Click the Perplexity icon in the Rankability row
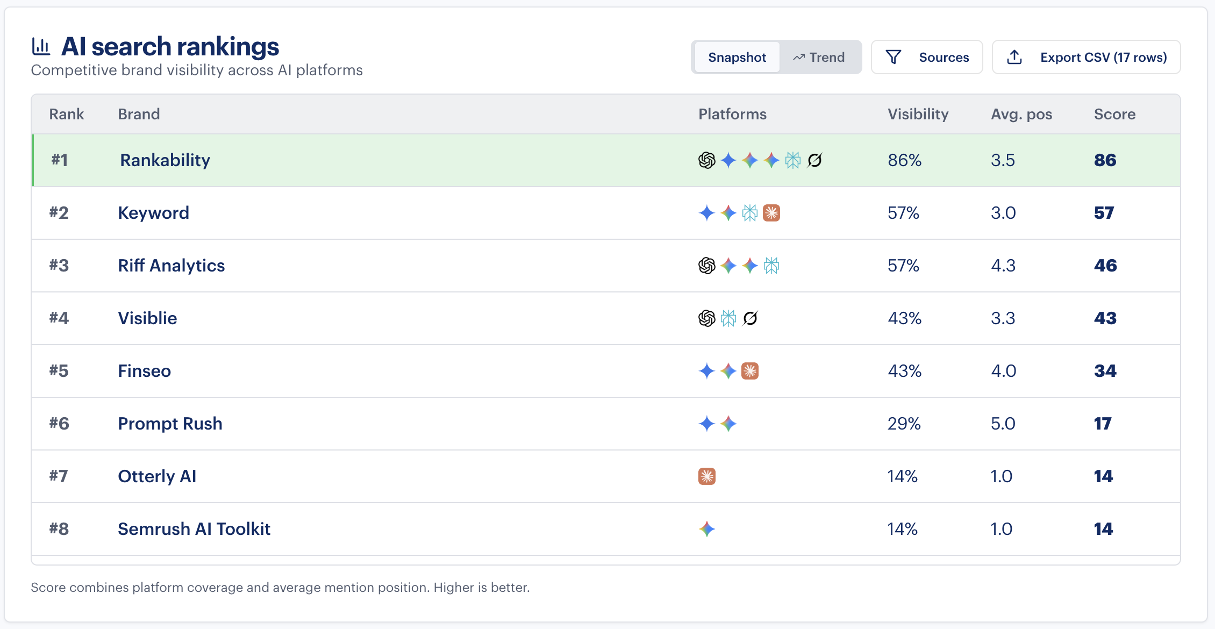Viewport: 1215px width, 629px height. [x=793, y=160]
